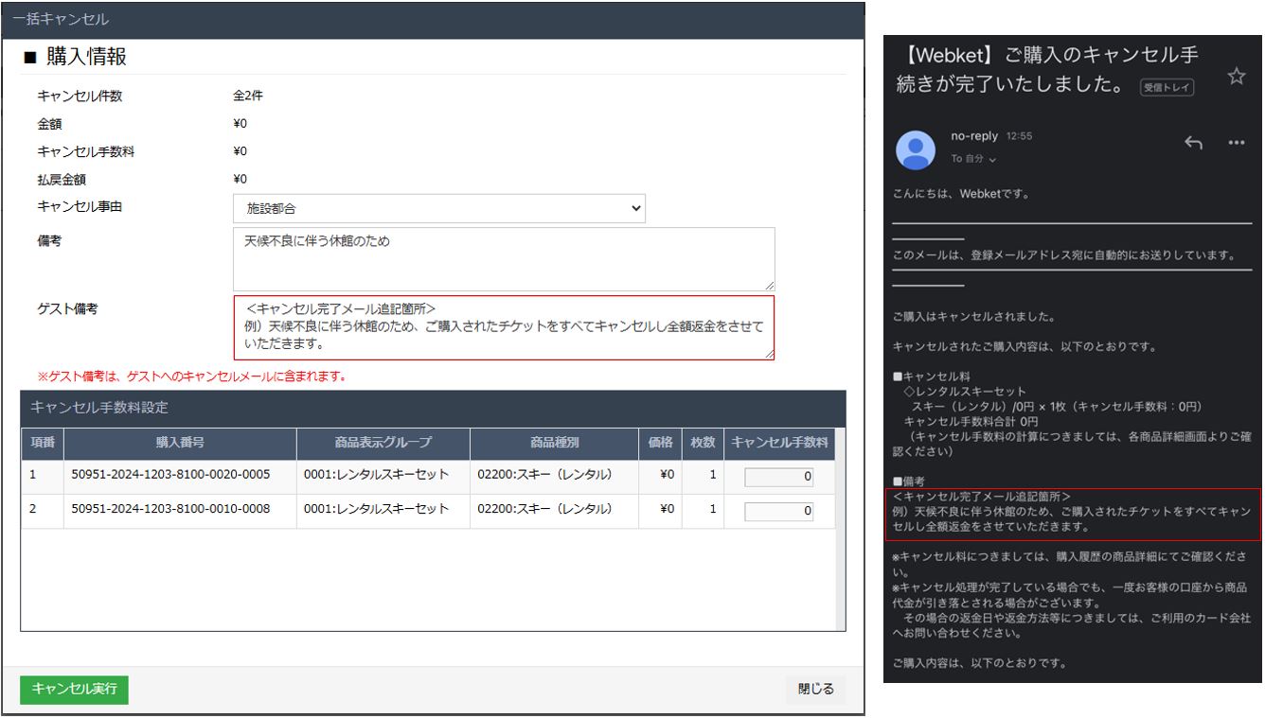Click the 受信トレイ label tag
1265x718 pixels.
1167,88
